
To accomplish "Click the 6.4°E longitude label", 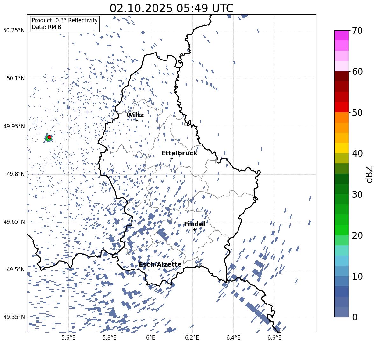I will (x=233, y=338).
